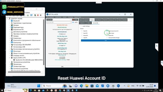
Task: Open the remote Windows 11 Start menu
Action: pos(39,86)
